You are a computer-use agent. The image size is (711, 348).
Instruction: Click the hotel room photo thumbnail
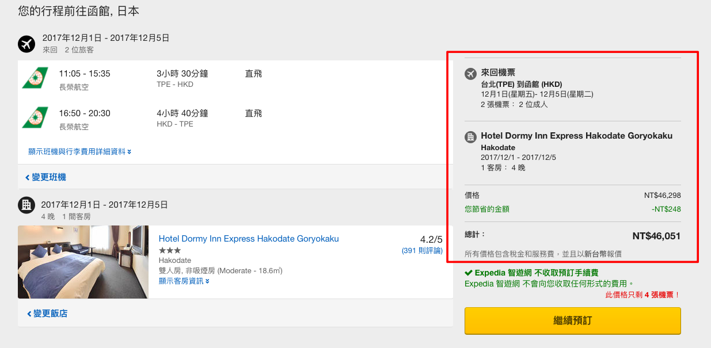pos(83,262)
